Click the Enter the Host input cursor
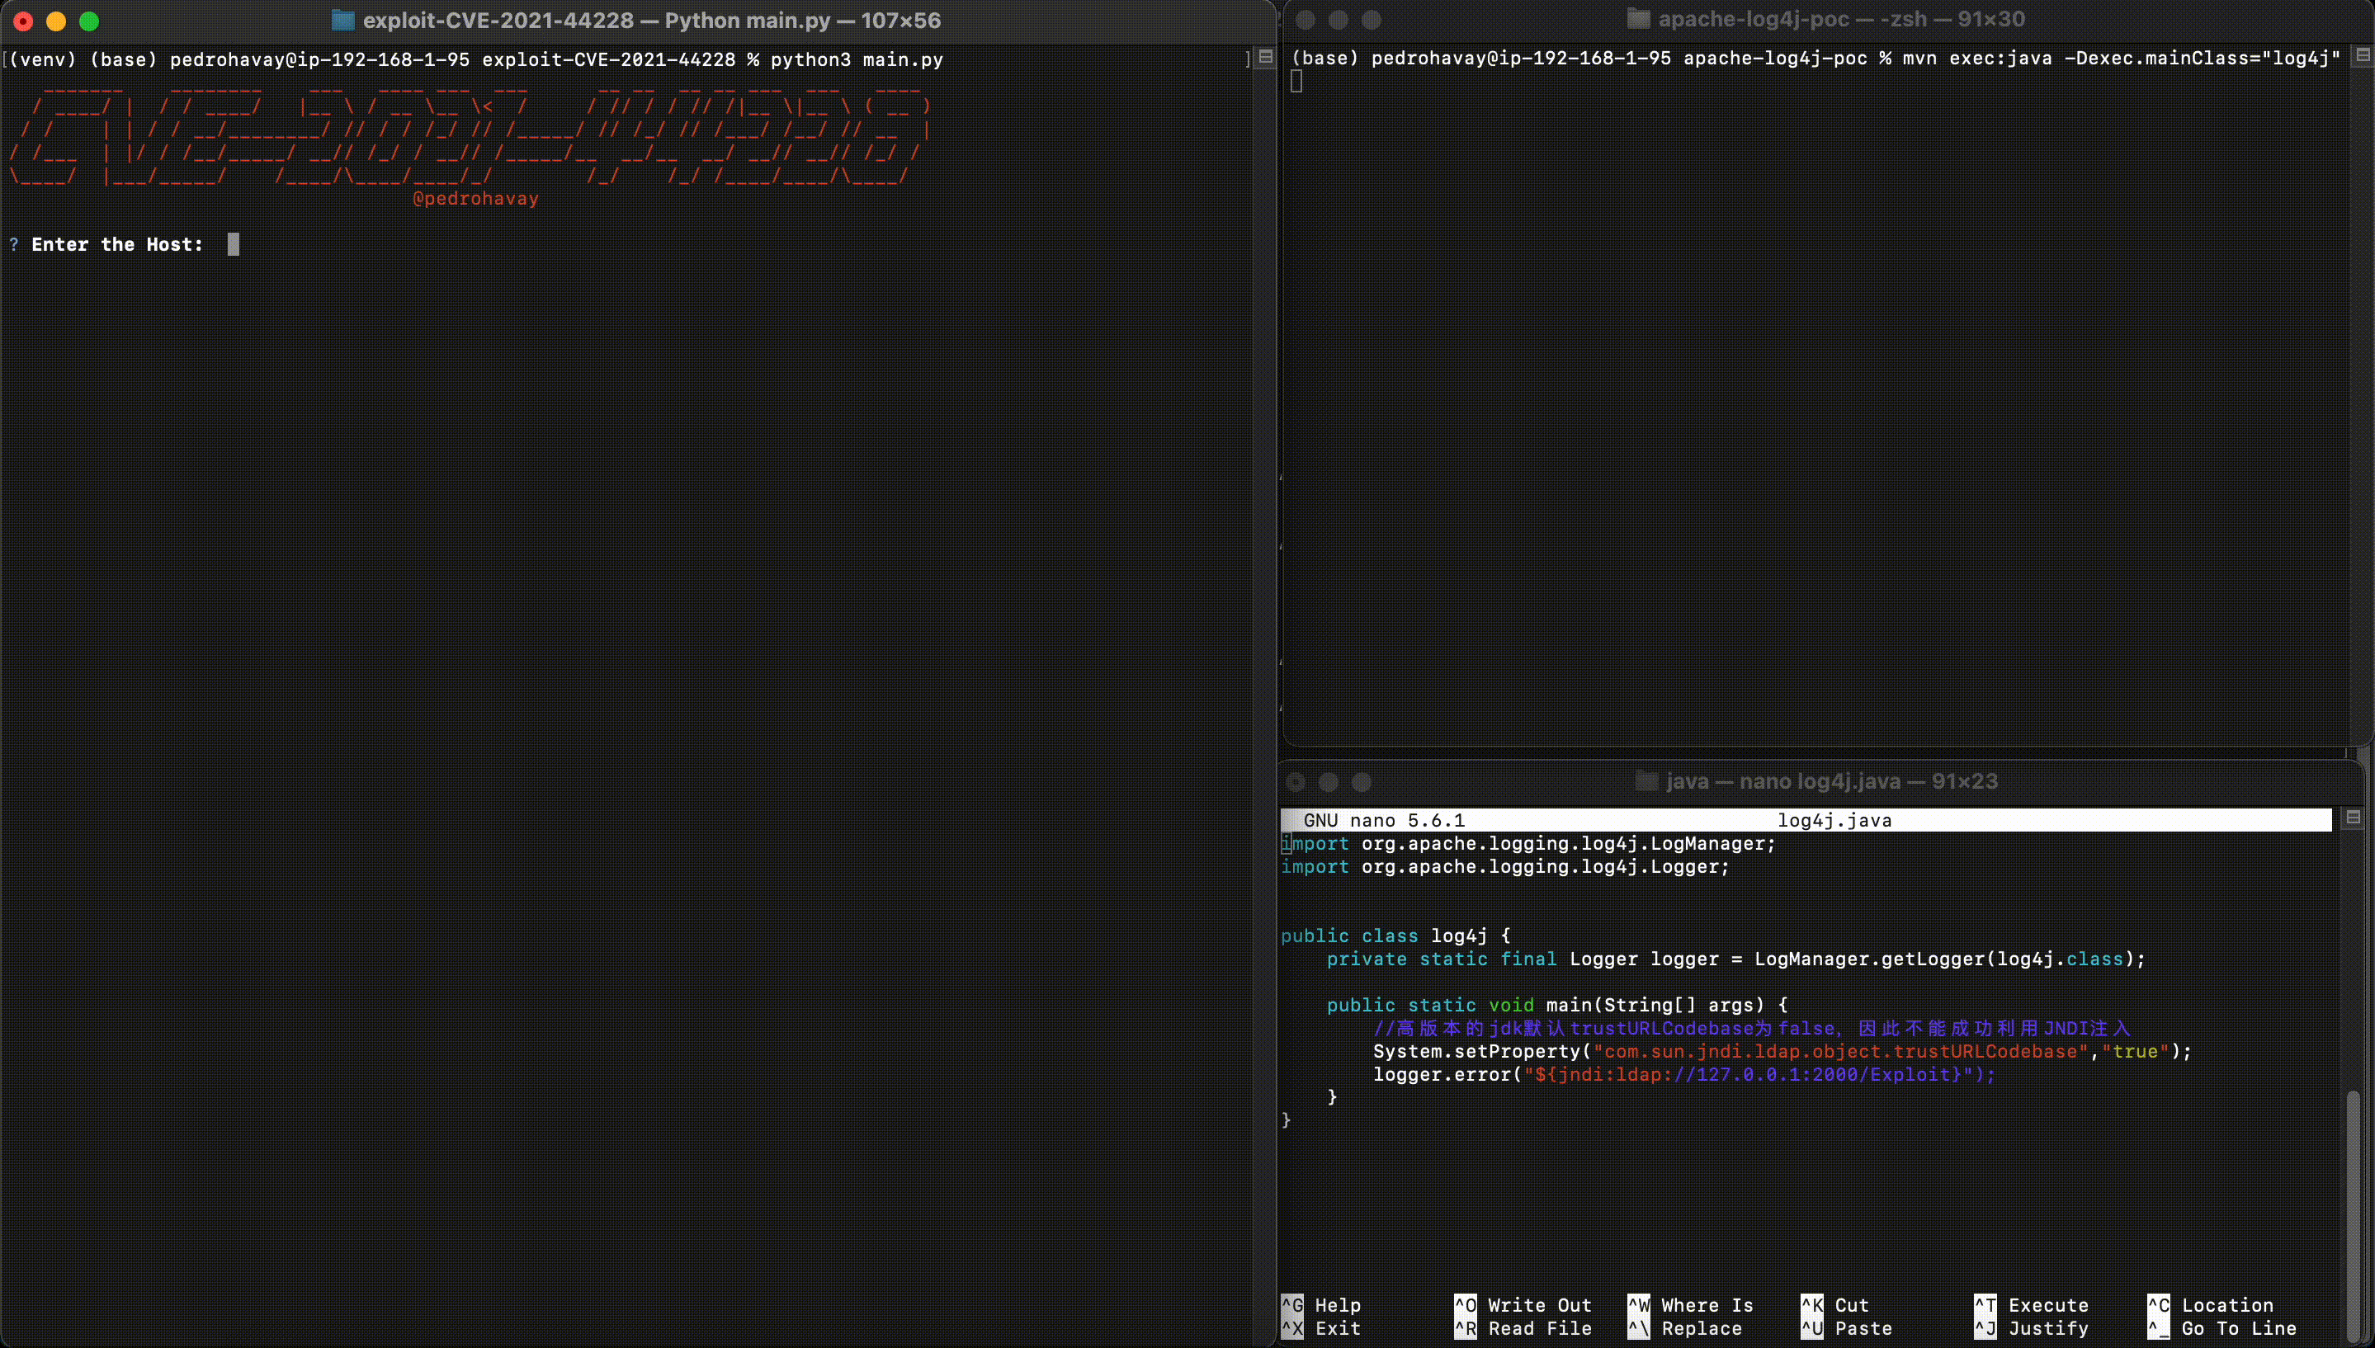This screenshot has height=1348, width=2375. click(234, 244)
